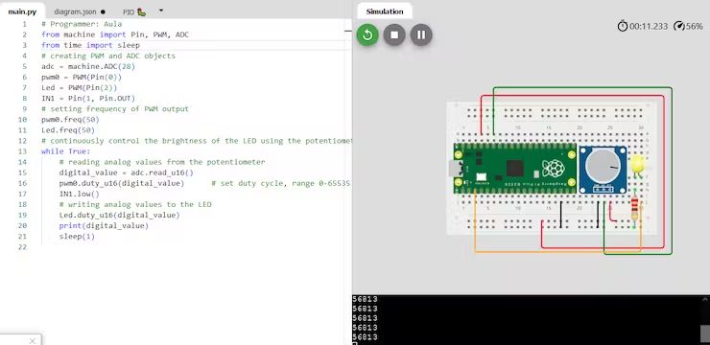The image size is (710, 345).
Task: Click 'IN1 = Pin(1, Pin.OUT)' line
Action: [x=88, y=98]
